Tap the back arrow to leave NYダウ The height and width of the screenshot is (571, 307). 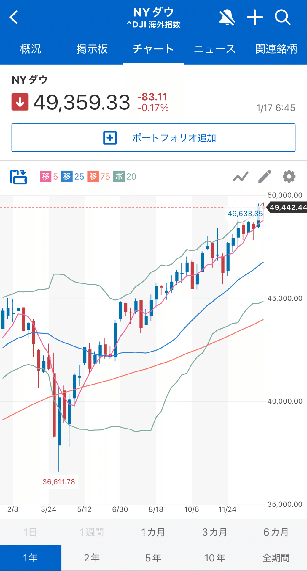14,17
